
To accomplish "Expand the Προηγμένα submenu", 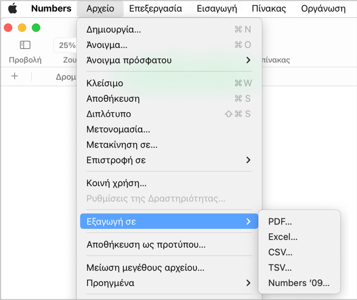I will pyautogui.click(x=169, y=283).
